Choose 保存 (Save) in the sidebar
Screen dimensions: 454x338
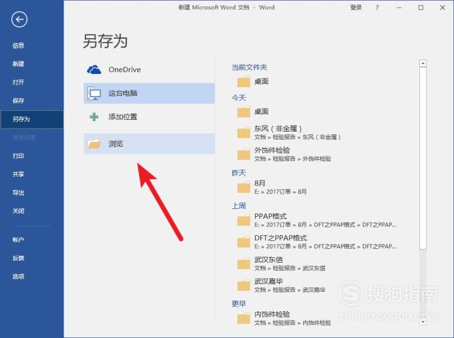click(18, 101)
